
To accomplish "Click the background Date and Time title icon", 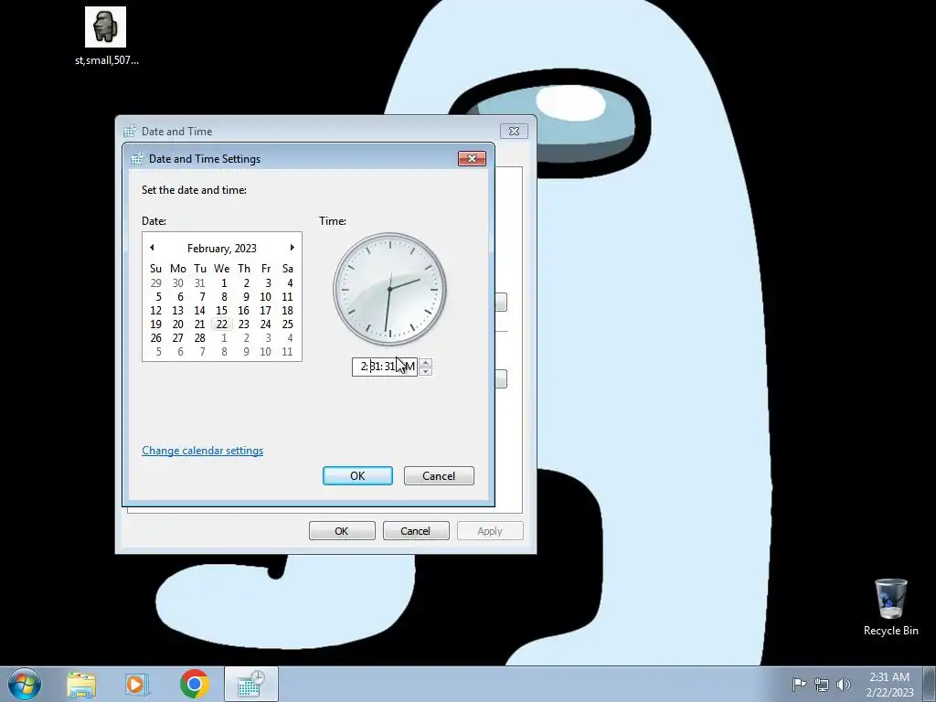I will (130, 132).
